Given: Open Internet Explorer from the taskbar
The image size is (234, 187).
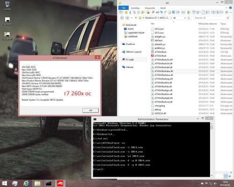Looking at the screenshot, I should click(26, 183).
